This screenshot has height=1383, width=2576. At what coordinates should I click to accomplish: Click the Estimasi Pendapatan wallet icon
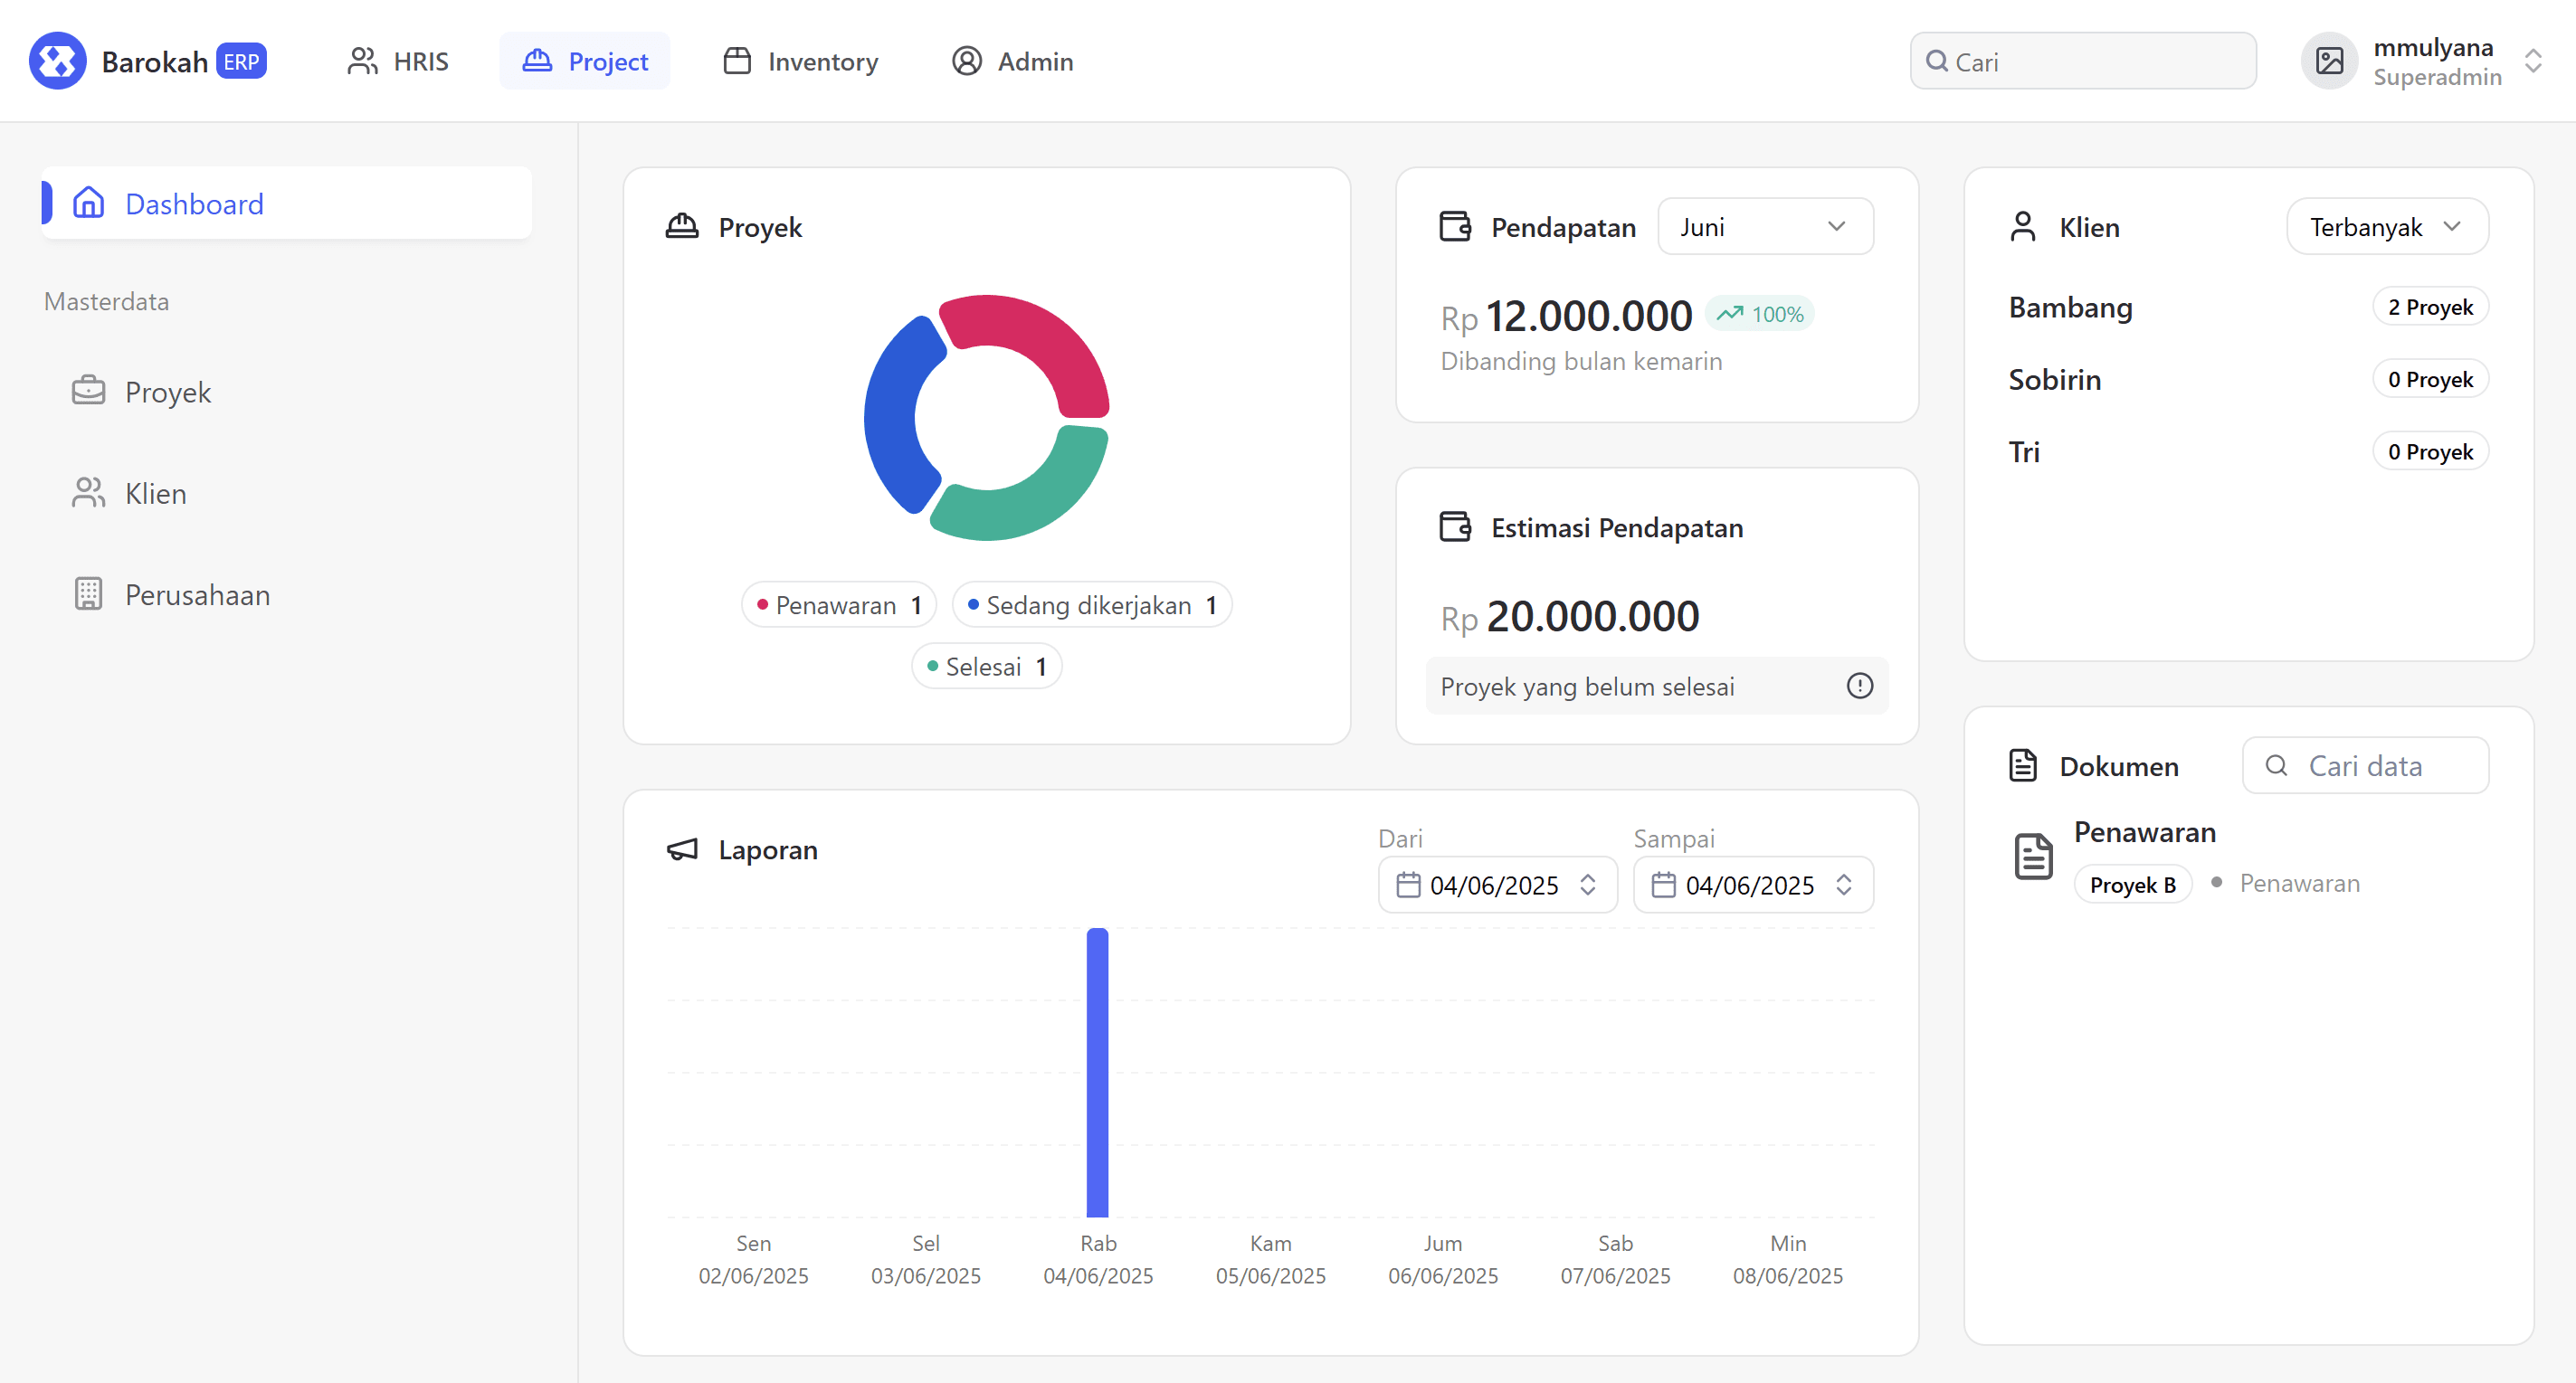coord(1455,527)
